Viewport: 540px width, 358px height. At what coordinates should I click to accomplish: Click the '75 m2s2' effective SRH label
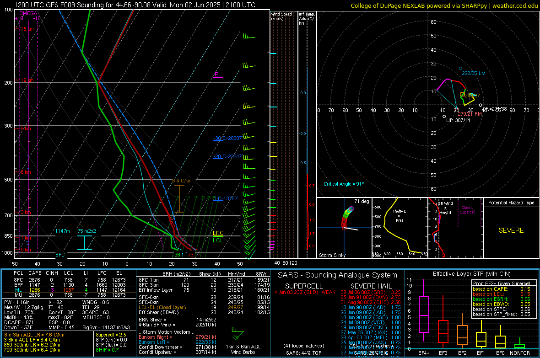point(86,231)
